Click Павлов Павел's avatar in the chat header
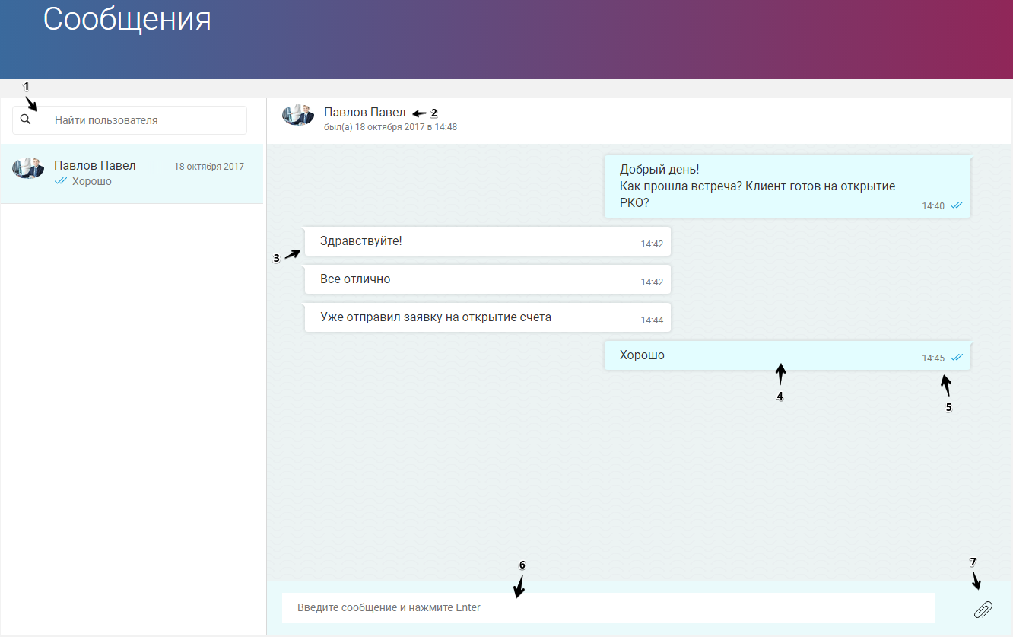Viewport: 1013px width, 637px height. click(297, 115)
